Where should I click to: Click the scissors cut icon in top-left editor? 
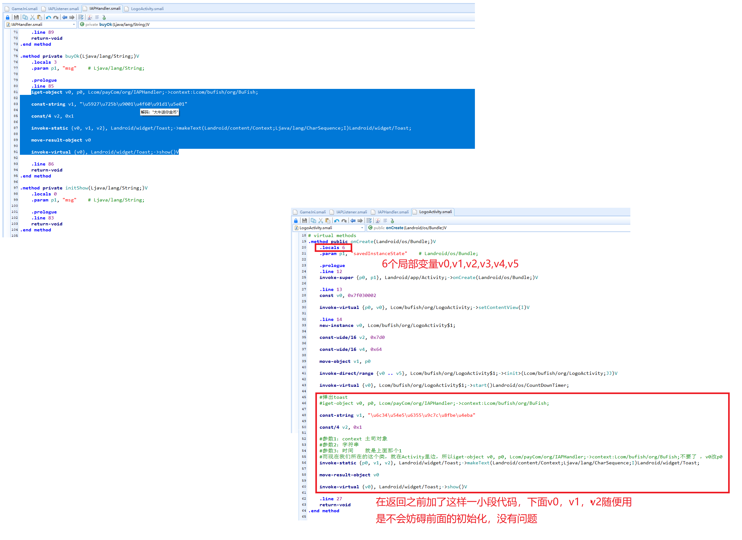32,17
